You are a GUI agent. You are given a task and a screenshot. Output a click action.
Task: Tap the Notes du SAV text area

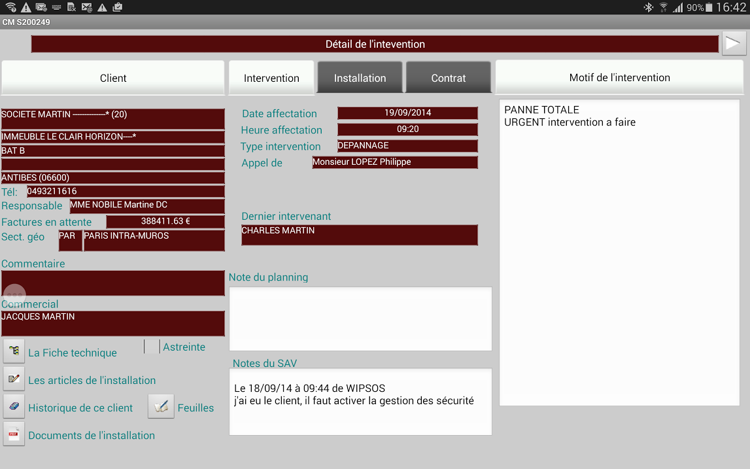(x=360, y=402)
